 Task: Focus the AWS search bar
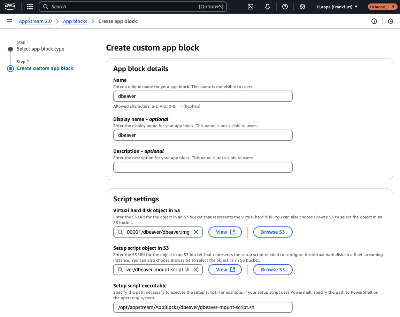(x=132, y=6)
